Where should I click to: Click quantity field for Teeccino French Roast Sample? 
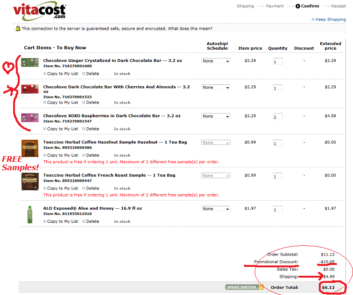(x=278, y=176)
